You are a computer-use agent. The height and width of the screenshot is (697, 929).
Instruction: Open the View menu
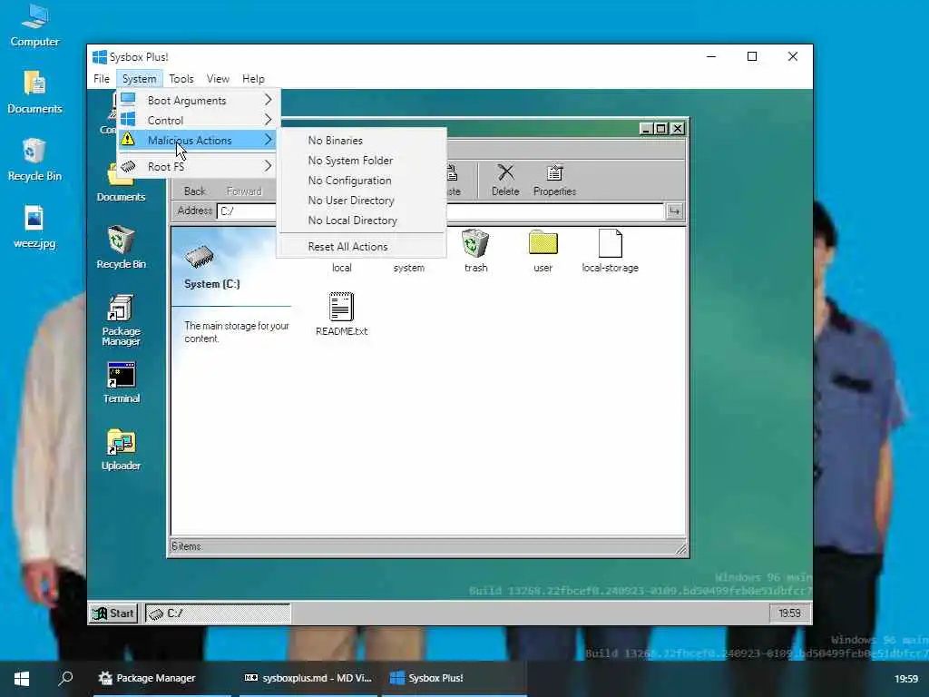point(218,79)
